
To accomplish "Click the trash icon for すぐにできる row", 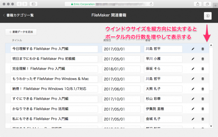I will [x=203, y=99].
